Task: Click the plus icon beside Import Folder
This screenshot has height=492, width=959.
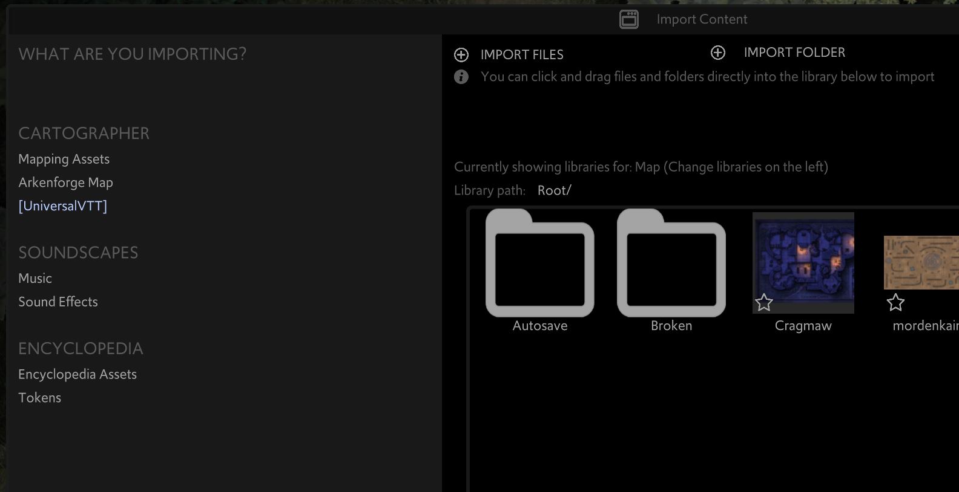Action: 718,53
